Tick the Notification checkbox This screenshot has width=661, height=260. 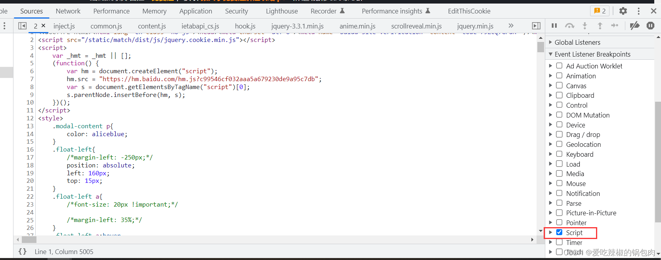point(559,193)
